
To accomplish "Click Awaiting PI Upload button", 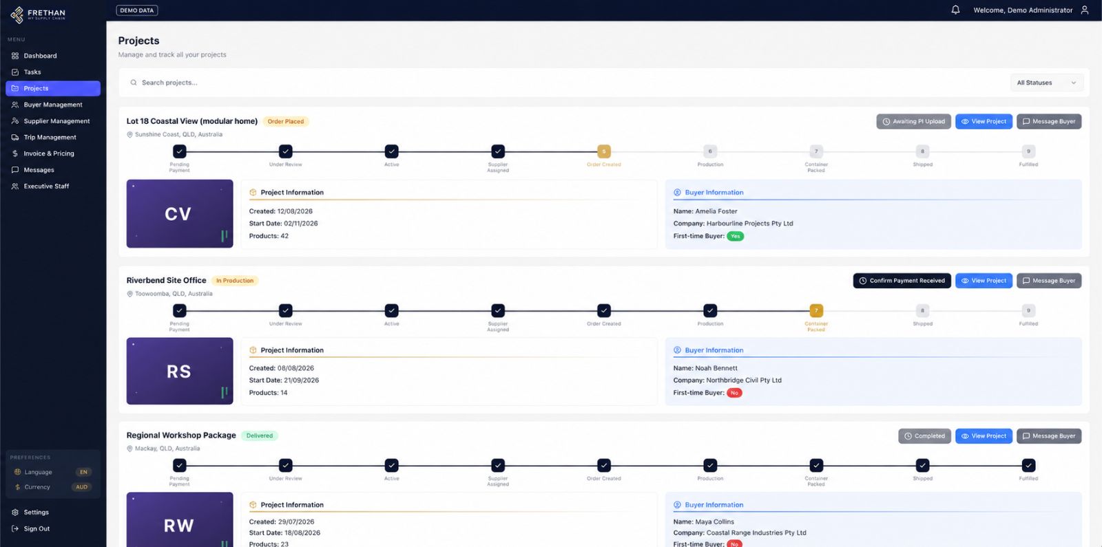I will (x=913, y=122).
